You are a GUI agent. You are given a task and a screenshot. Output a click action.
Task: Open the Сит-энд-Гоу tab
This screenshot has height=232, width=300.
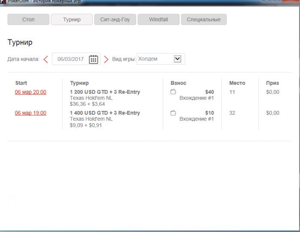(115, 19)
